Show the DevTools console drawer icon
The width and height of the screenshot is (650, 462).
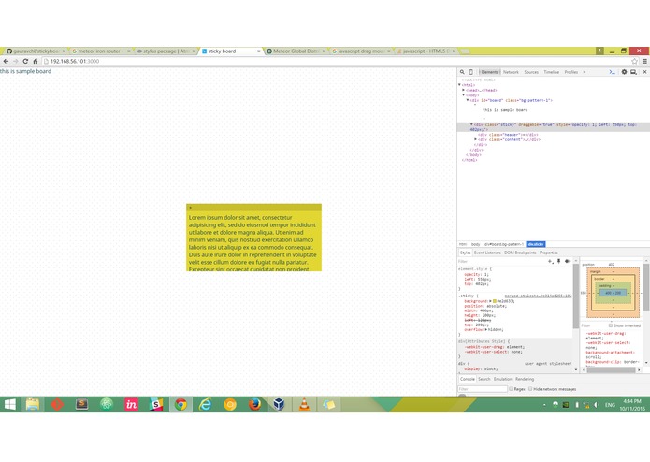click(x=613, y=72)
